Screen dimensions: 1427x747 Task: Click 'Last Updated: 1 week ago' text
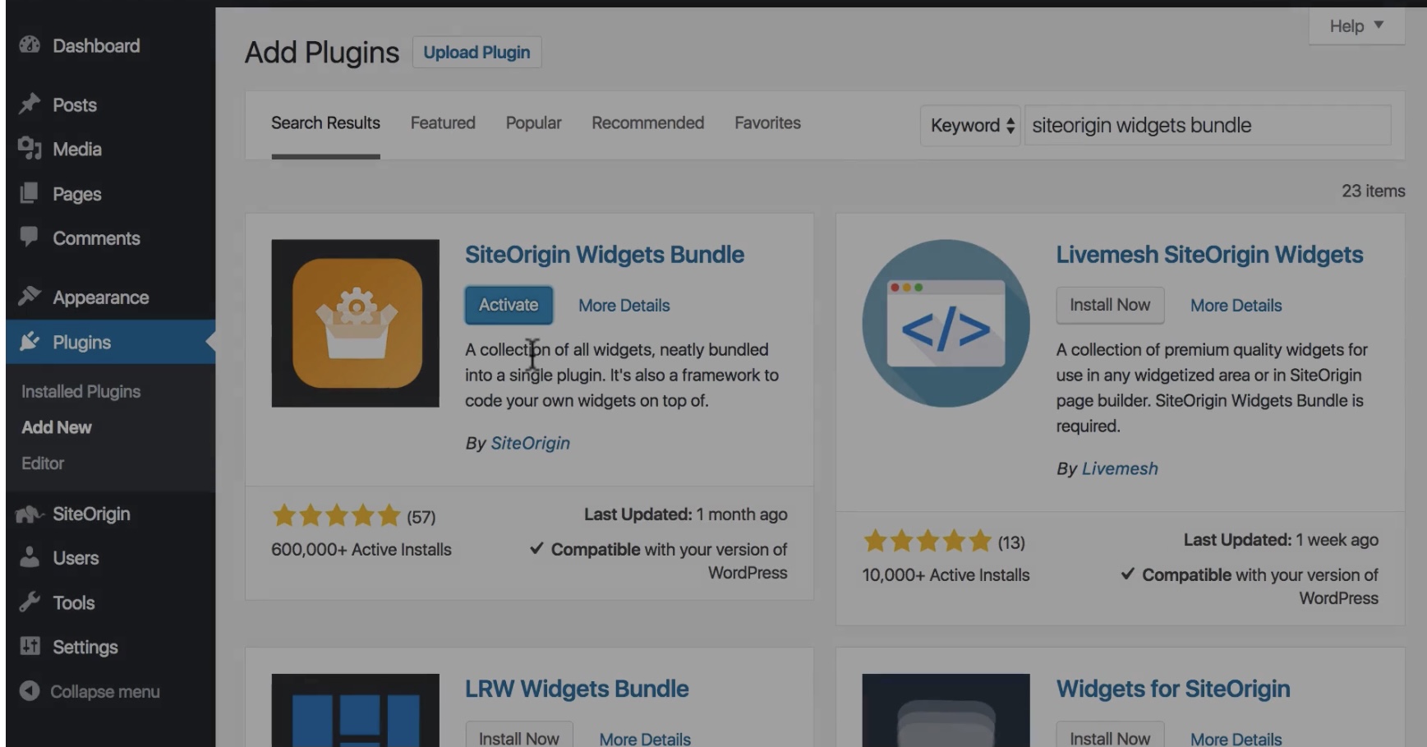pos(1281,540)
